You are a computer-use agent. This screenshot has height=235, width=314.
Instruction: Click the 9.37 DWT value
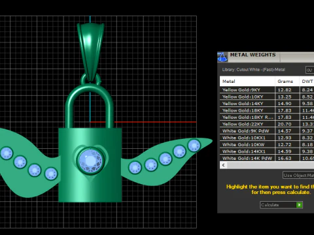click(307, 131)
